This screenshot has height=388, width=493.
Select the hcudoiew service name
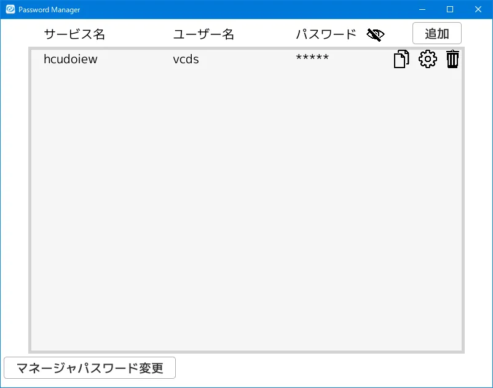tap(71, 59)
